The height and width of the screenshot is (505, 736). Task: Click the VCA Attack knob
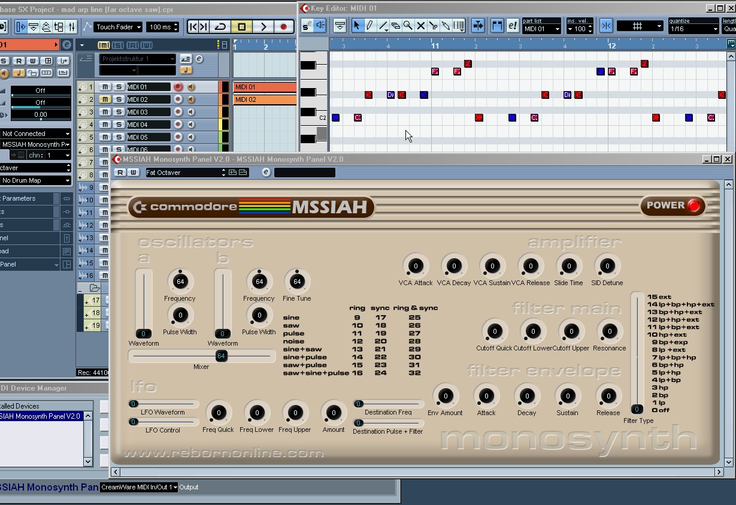pyautogui.click(x=416, y=266)
